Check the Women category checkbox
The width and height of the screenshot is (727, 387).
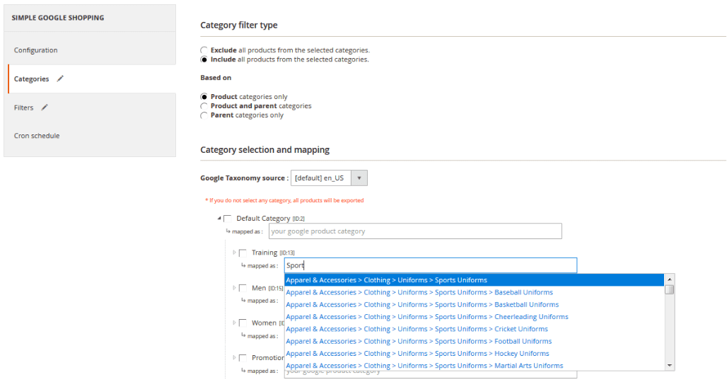coord(243,323)
